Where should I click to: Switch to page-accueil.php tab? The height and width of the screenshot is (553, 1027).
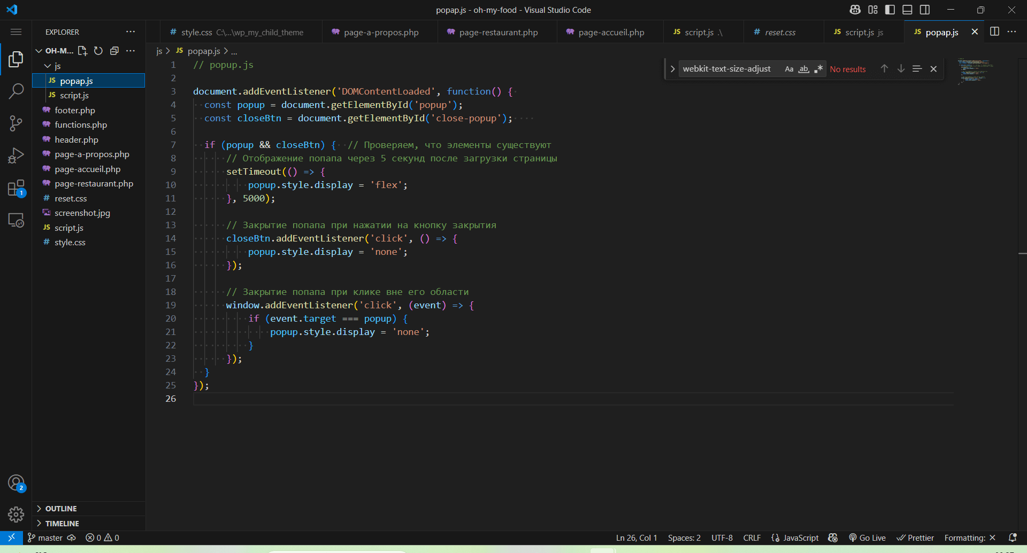pos(610,32)
